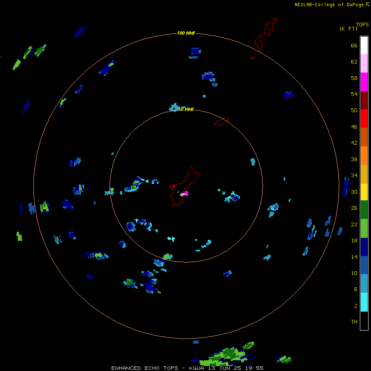
Task: Click the legend value '26'
Action: click(x=354, y=208)
